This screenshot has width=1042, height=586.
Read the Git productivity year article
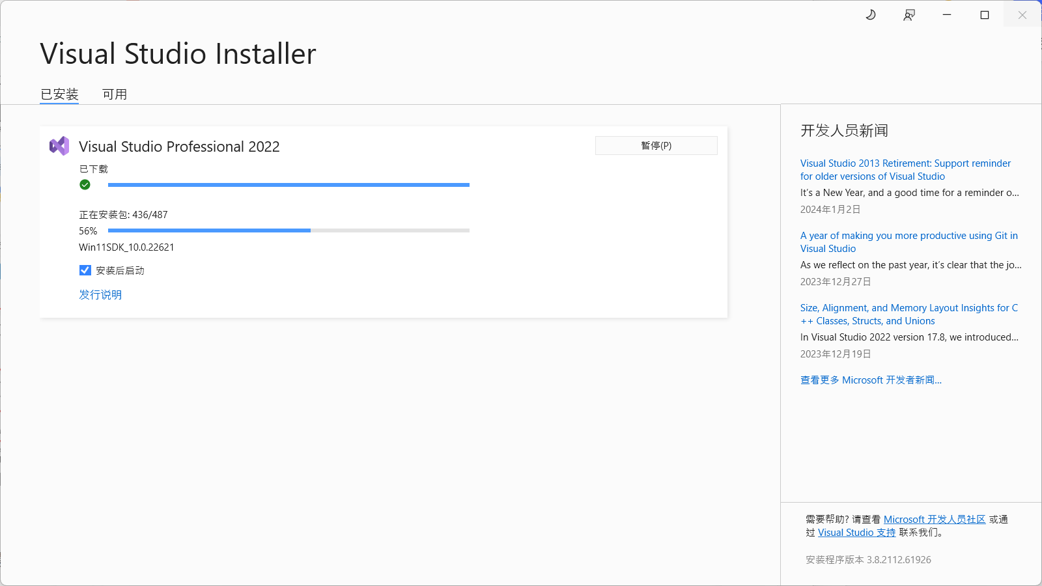(908, 242)
